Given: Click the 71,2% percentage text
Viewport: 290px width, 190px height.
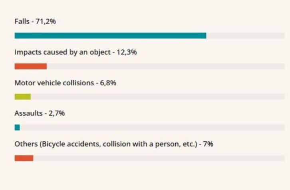Looking at the screenshot, I should [x=46, y=22].
